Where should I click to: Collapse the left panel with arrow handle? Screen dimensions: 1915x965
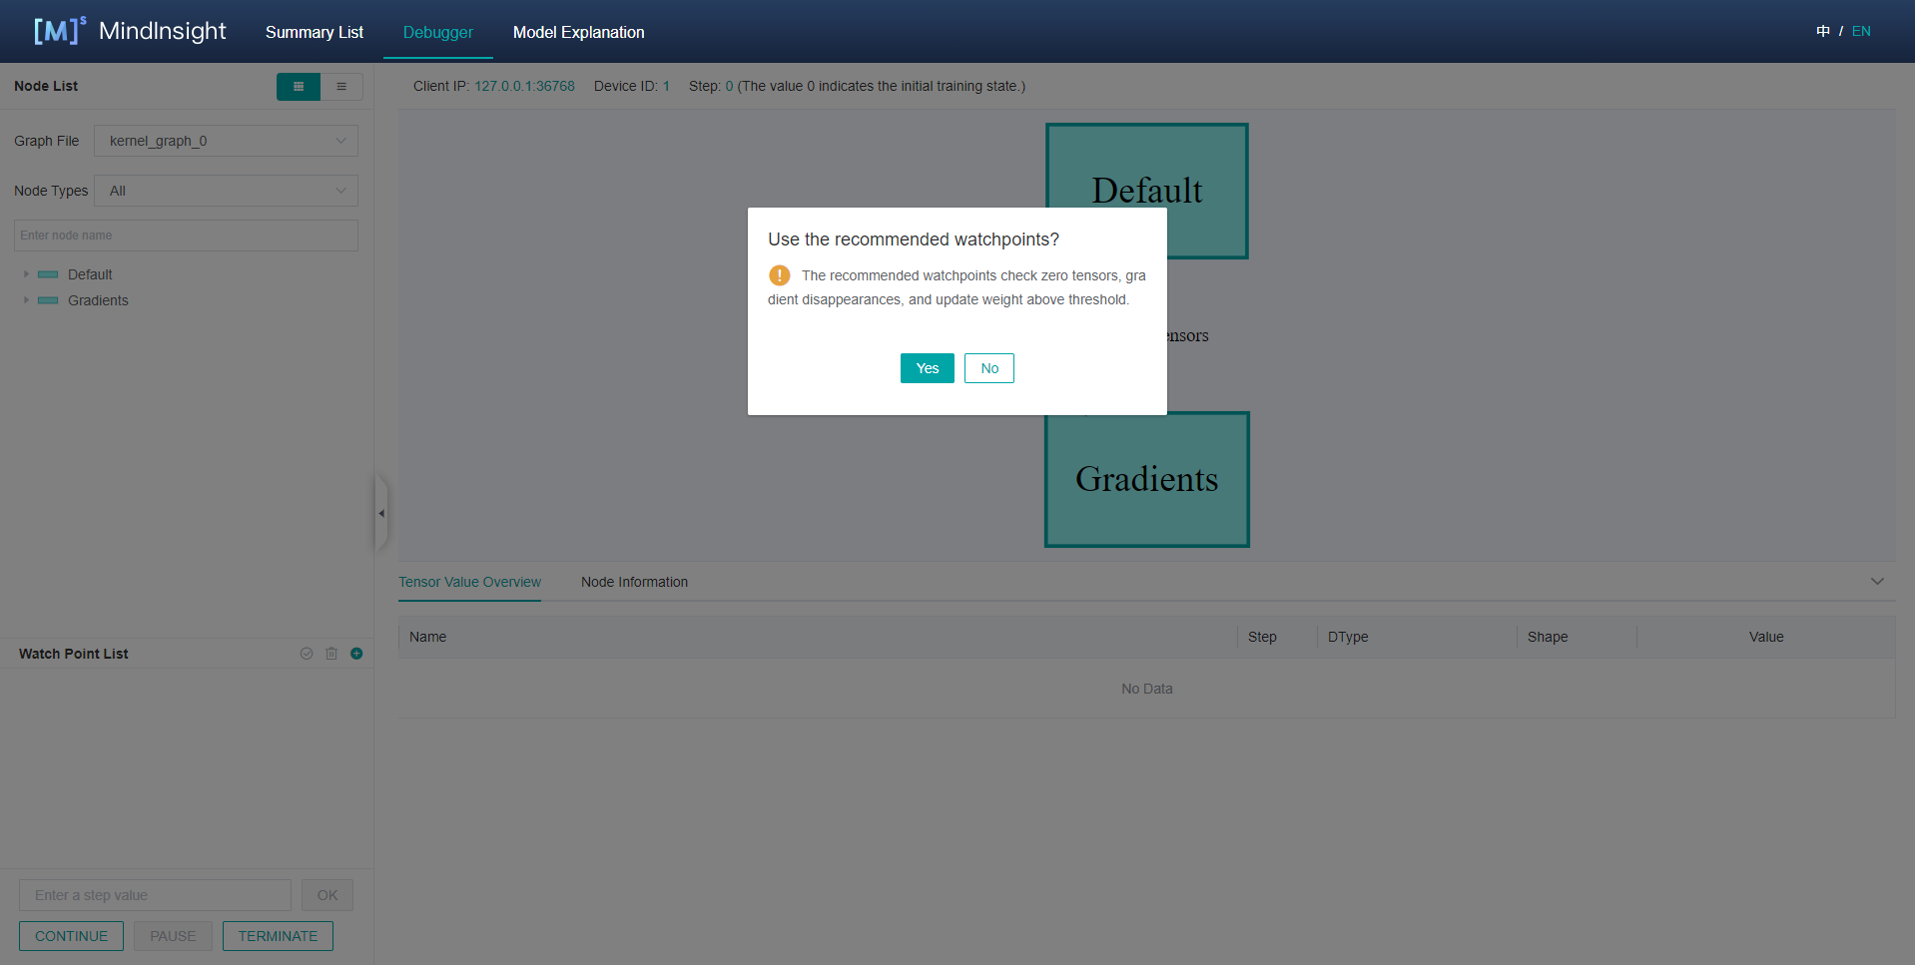381,513
